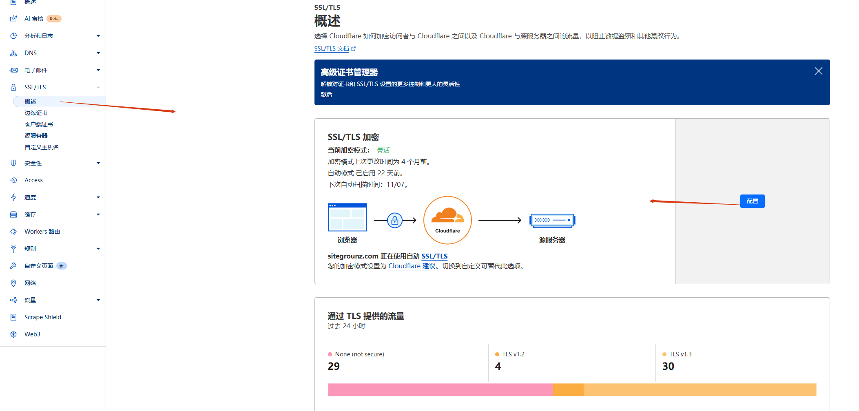Screen dimensions: 859x411
Task: Click the Web3 sidebar icon
Action: pos(13,334)
